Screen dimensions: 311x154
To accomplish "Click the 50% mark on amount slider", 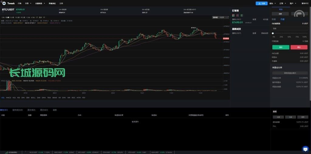I will [x=289, y=33].
